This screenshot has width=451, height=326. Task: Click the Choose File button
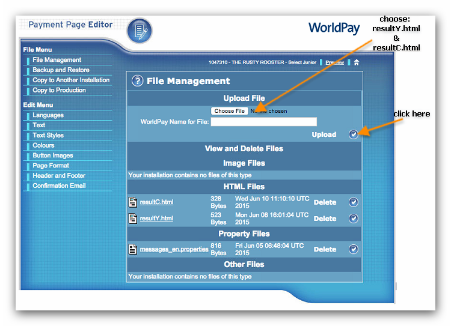click(230, 111)
